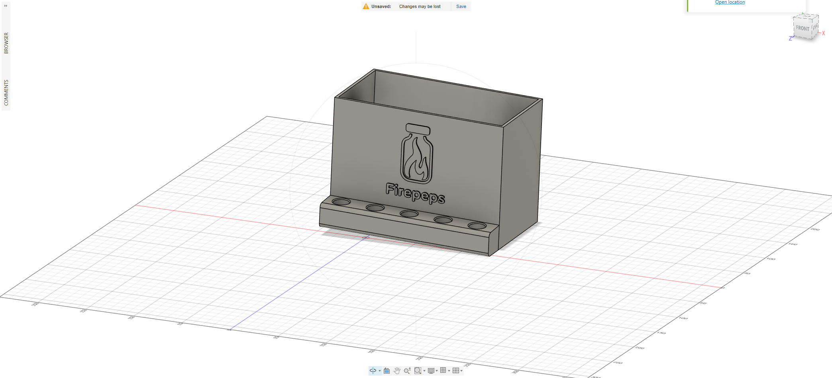Open the Orbit type dropdown arrow
Viewport: 832px width, 378px height.
pyautogui.click(x=380, y=371)
